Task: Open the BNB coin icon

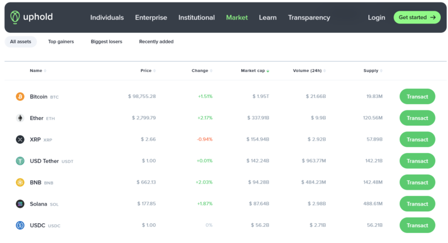Action: [x=20, y=182]
